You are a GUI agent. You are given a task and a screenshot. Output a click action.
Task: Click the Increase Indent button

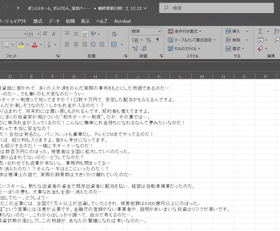point(102,44)
